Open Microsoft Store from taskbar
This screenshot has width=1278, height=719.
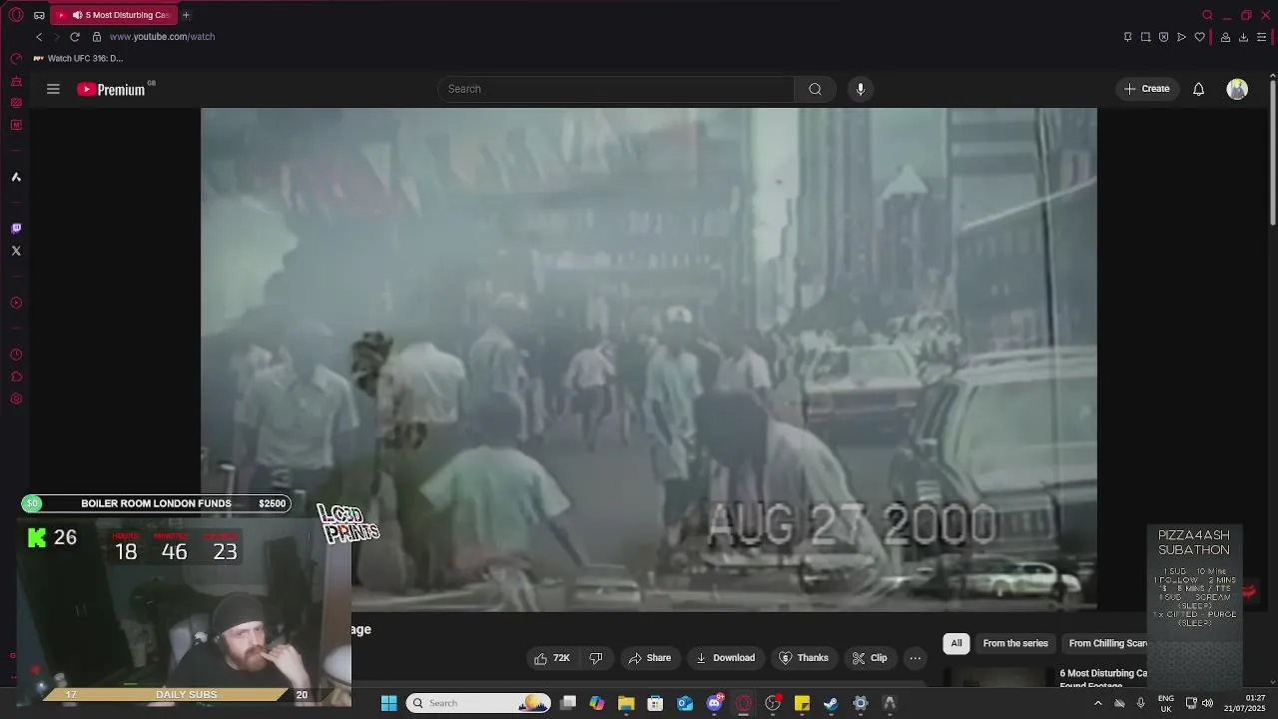[x=656, y=703]
